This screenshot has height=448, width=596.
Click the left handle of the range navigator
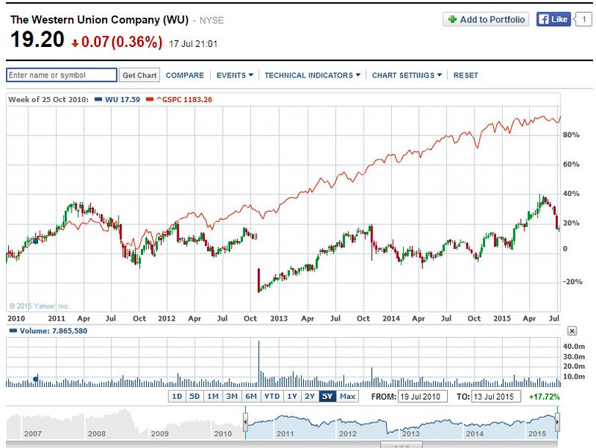pyautogui.click(x=245, y=422)
